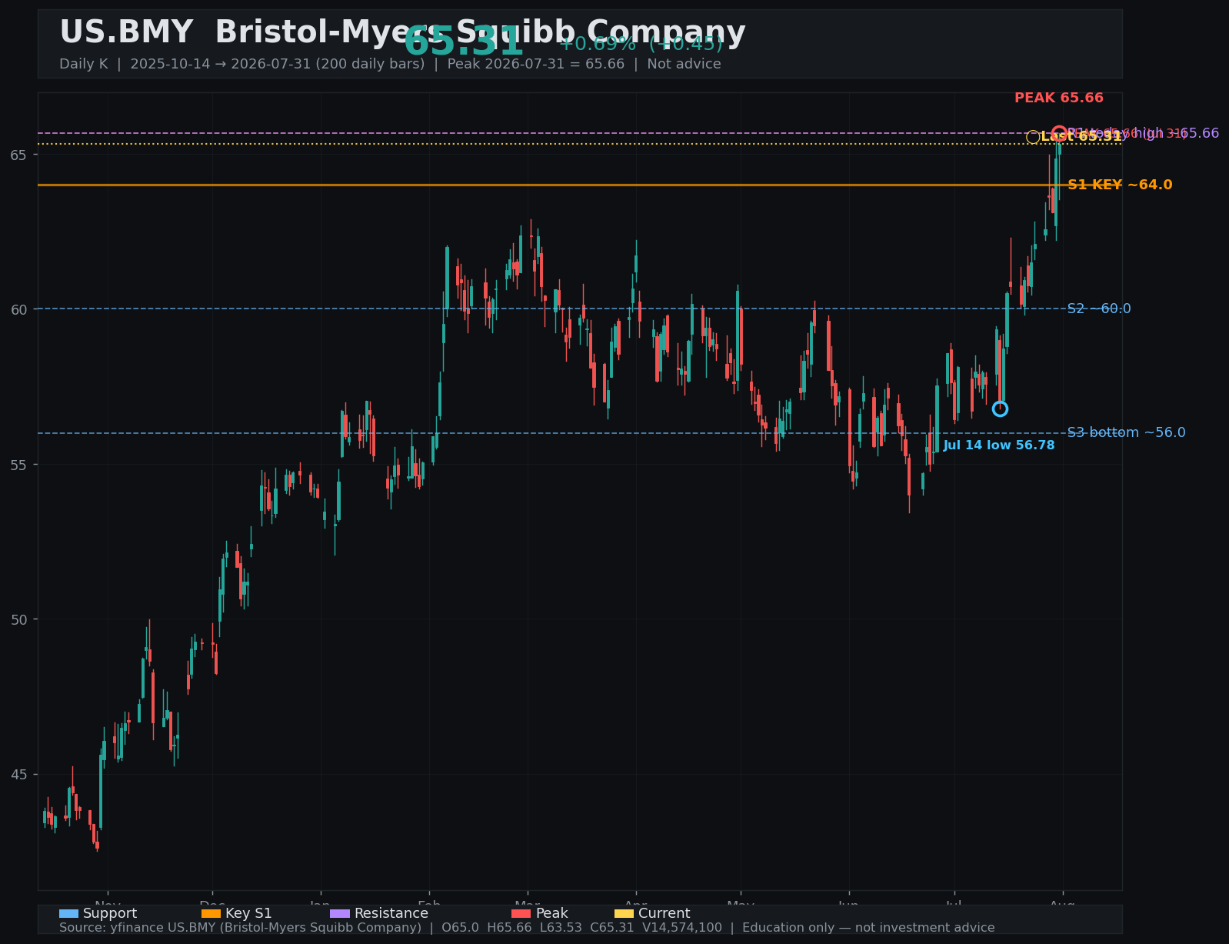
Task: Click the yellow Current legend swatch
Action: click(624, 913)
